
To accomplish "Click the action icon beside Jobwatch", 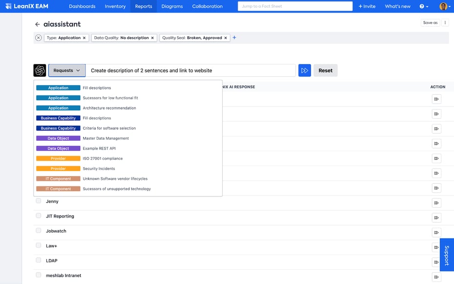I will point(436,232).
